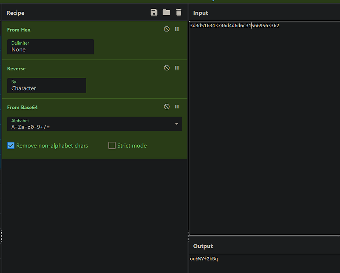340x273 pixels.
Task: Click the Input panel heading
Action: 201,13
